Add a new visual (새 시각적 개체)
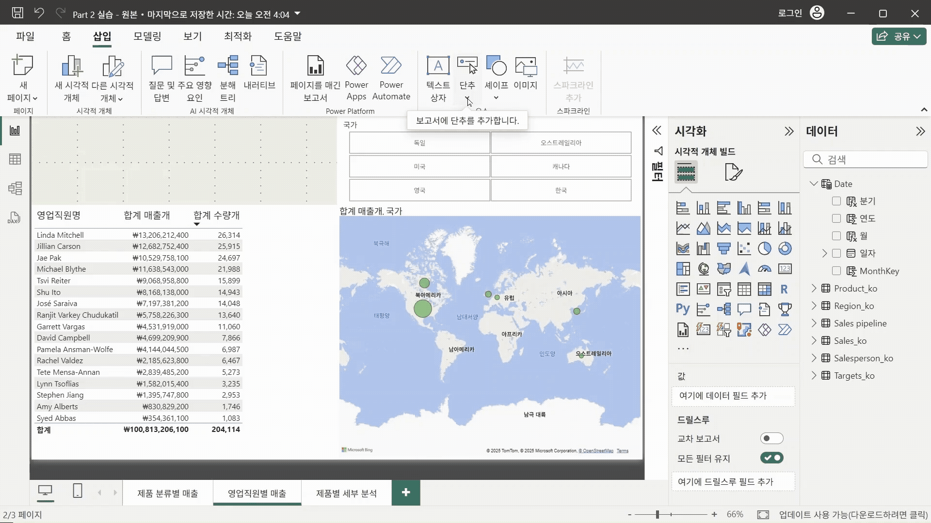This screenshot has width=931, height=523. pyautogui.click(x=72, y=78)
